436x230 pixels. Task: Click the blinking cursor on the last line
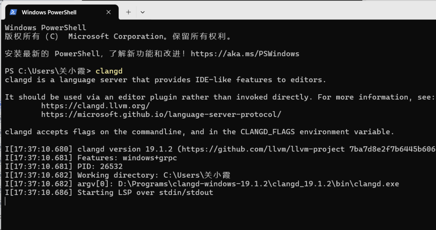(x=6, y=201)
